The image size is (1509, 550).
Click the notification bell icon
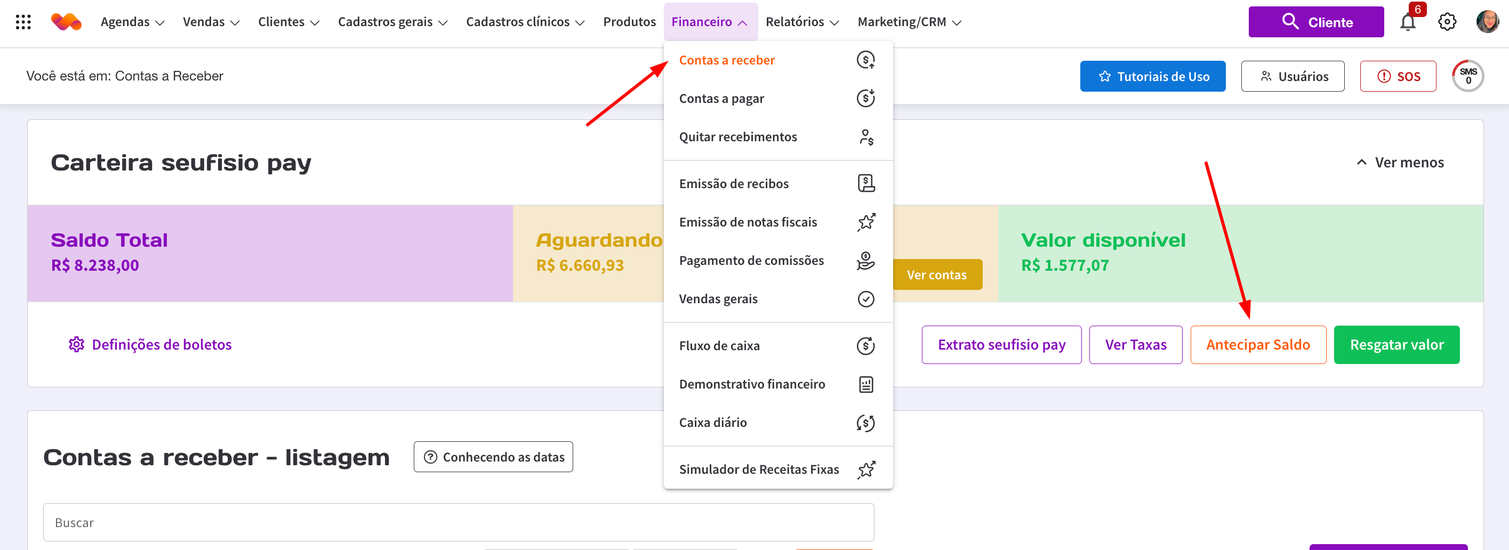point(1407,22)
